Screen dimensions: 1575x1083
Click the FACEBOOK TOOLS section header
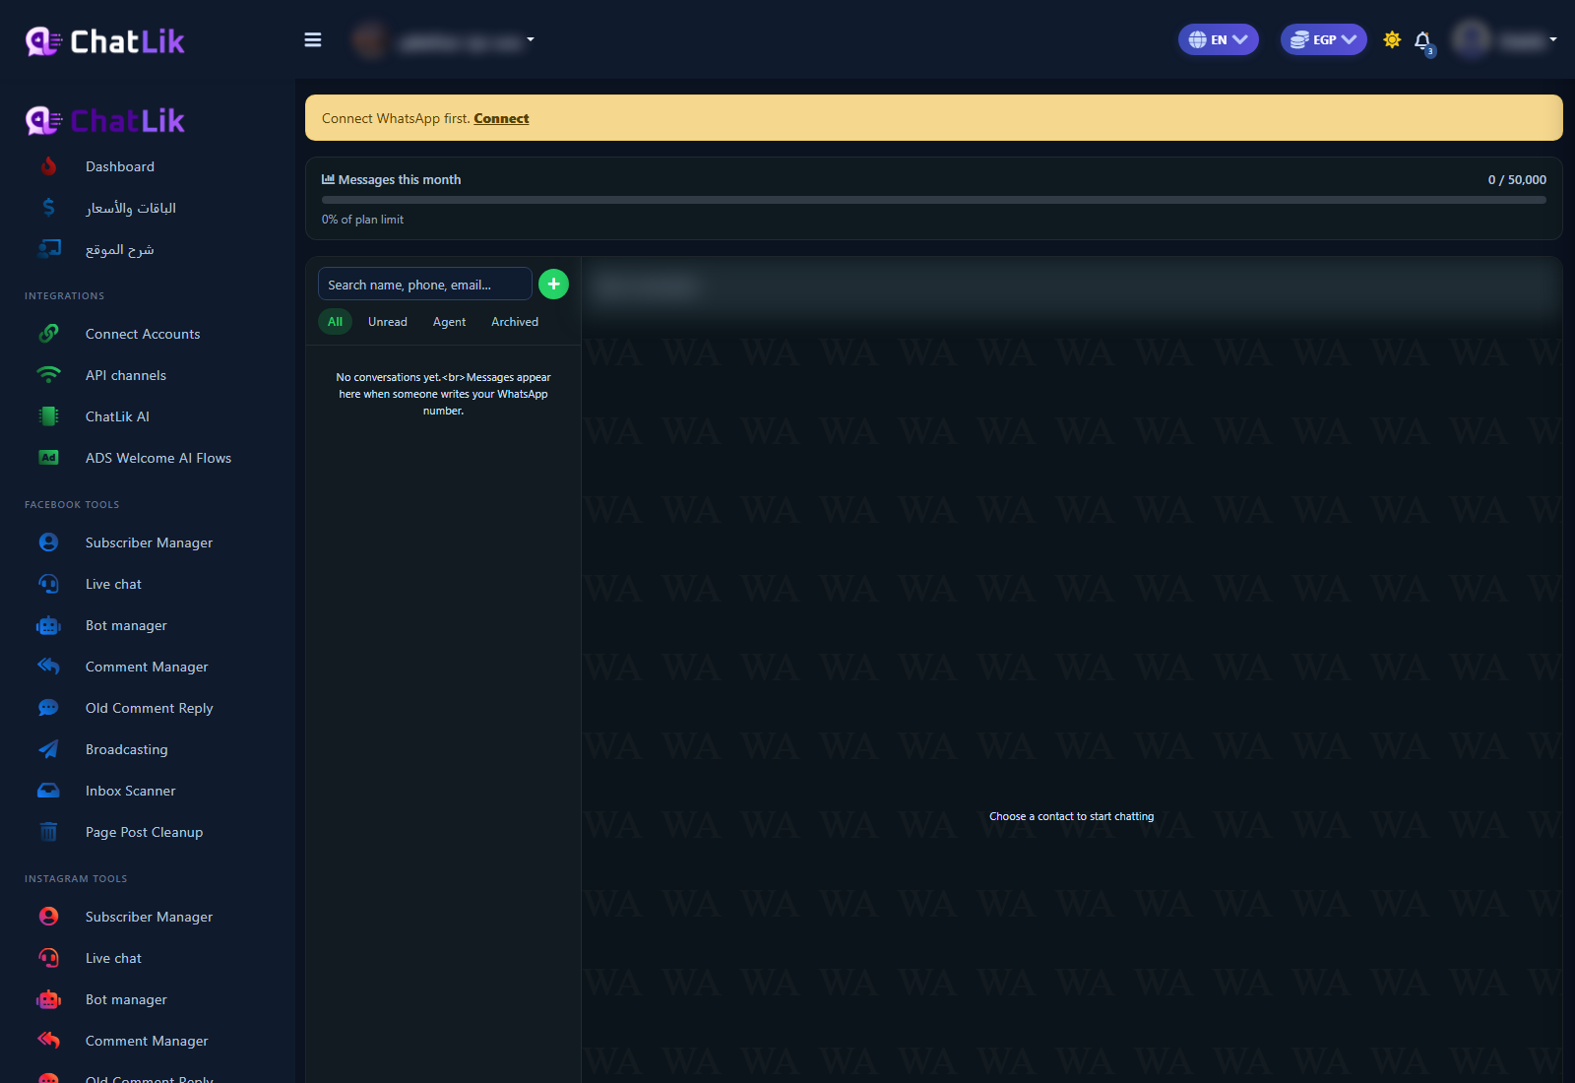[72, 504]
